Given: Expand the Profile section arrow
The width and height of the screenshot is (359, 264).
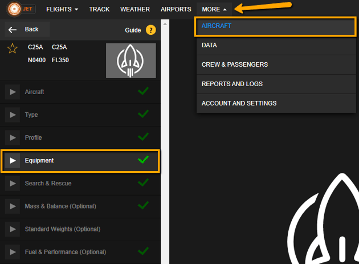Looking at the screenshot, I should 13,137.
